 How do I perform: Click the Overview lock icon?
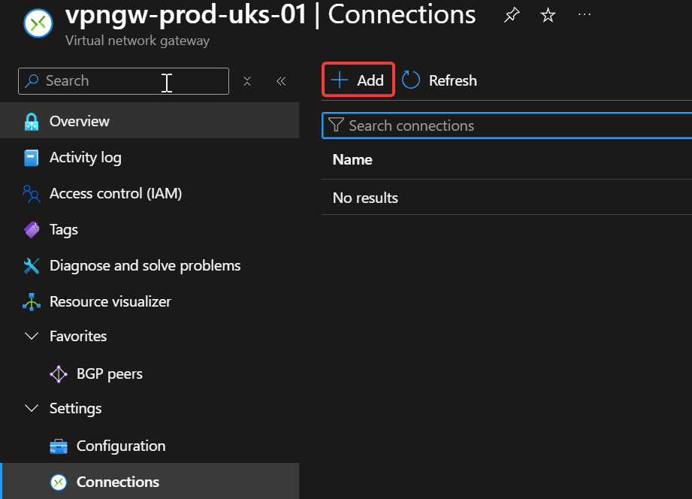tap(32, 122)
